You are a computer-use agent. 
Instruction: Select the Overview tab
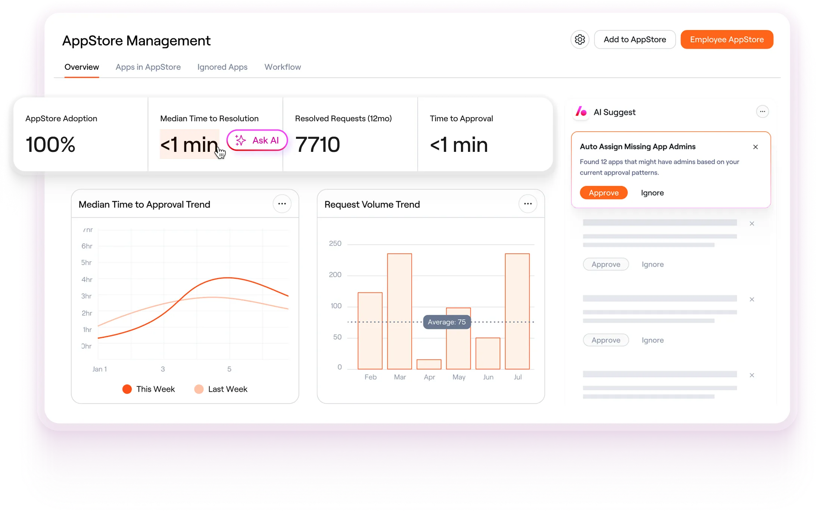point(82,67)
